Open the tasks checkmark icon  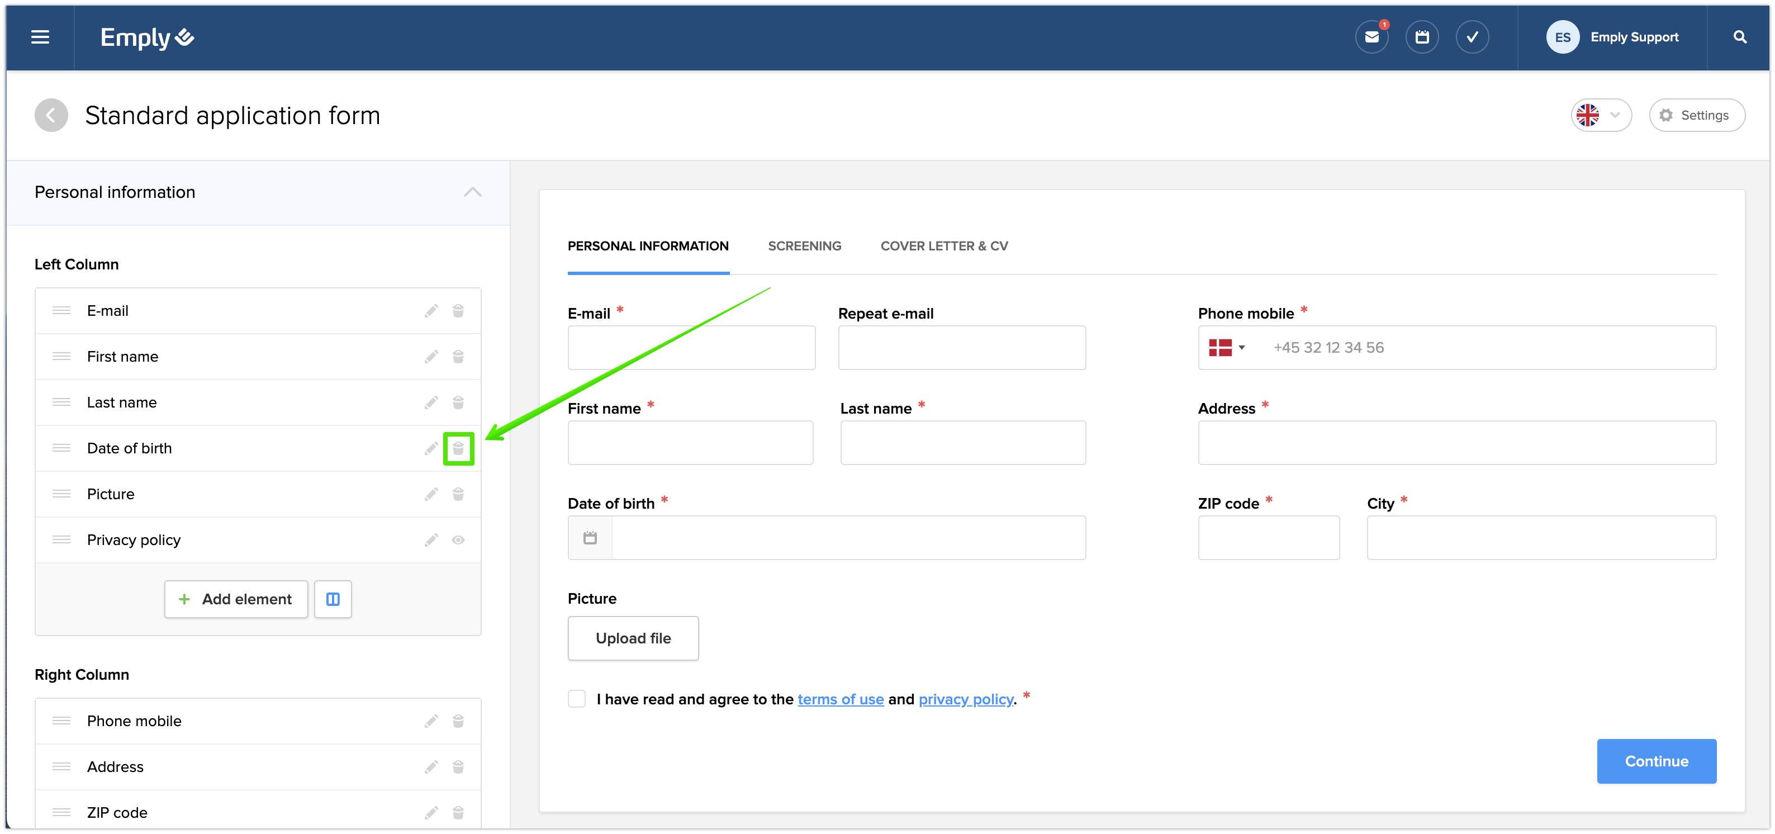pos(1472,37)
